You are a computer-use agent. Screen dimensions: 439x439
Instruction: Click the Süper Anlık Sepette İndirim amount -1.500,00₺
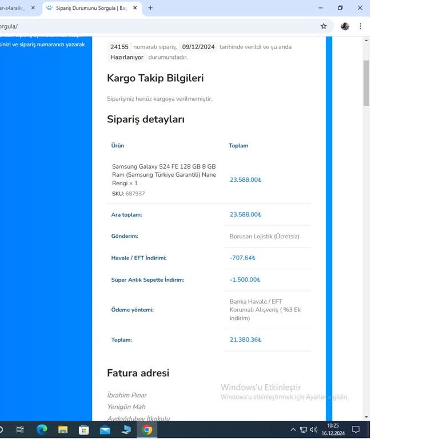[x=245, y=280]
